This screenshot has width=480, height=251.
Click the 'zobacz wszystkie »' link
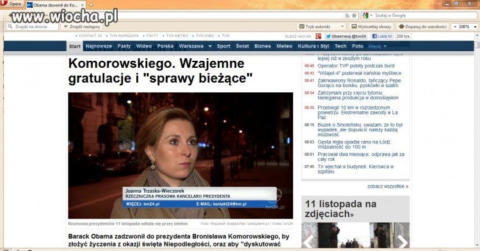[x=388, y=186]
